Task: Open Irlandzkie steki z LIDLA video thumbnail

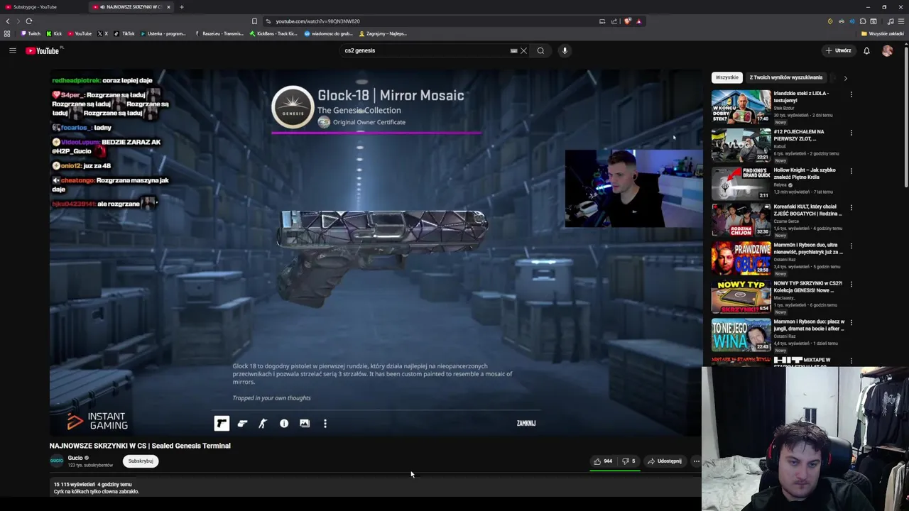Action: point(741,106)
